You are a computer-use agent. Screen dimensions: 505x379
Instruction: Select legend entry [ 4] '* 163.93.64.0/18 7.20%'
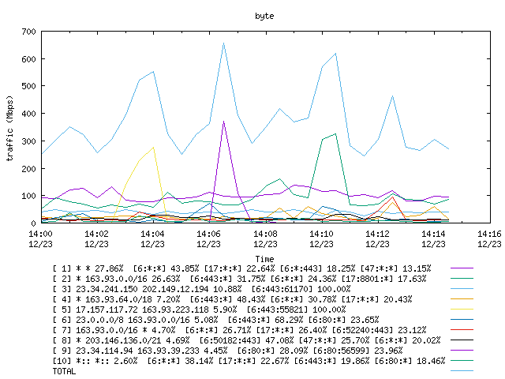pyautogui.click(x=233, y=299)
